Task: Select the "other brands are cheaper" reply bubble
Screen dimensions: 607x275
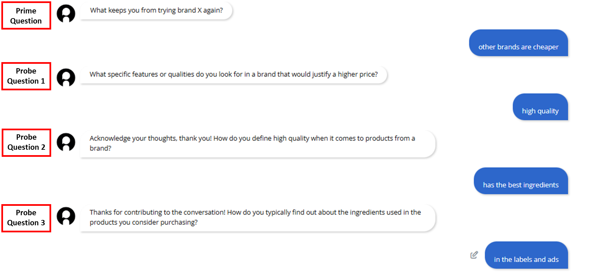Action: pos(518,43)
